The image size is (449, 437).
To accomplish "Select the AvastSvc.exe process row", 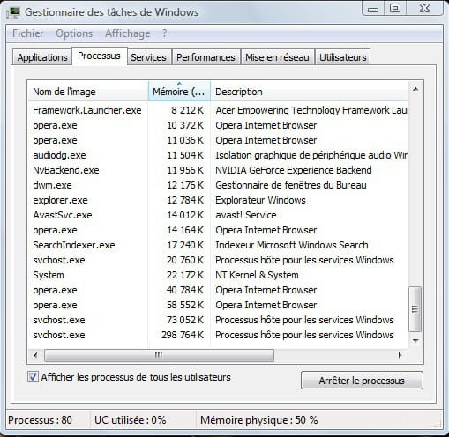I will [x=218, y=215].
